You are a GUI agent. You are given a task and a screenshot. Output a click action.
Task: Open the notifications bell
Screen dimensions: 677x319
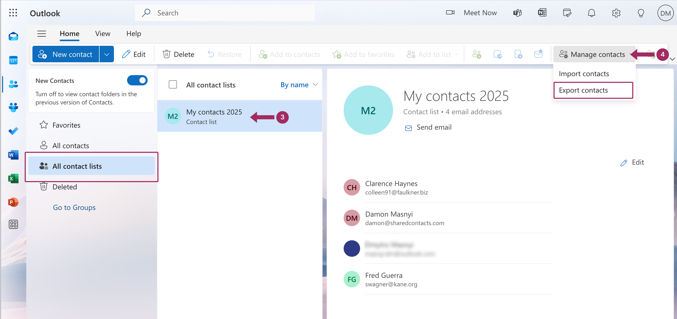click(591, 13)
